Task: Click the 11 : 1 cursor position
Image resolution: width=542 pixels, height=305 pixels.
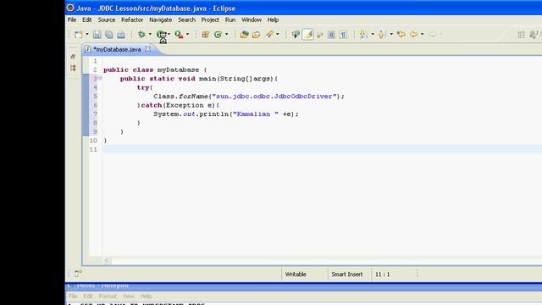Action: click(x=382, y=274)
